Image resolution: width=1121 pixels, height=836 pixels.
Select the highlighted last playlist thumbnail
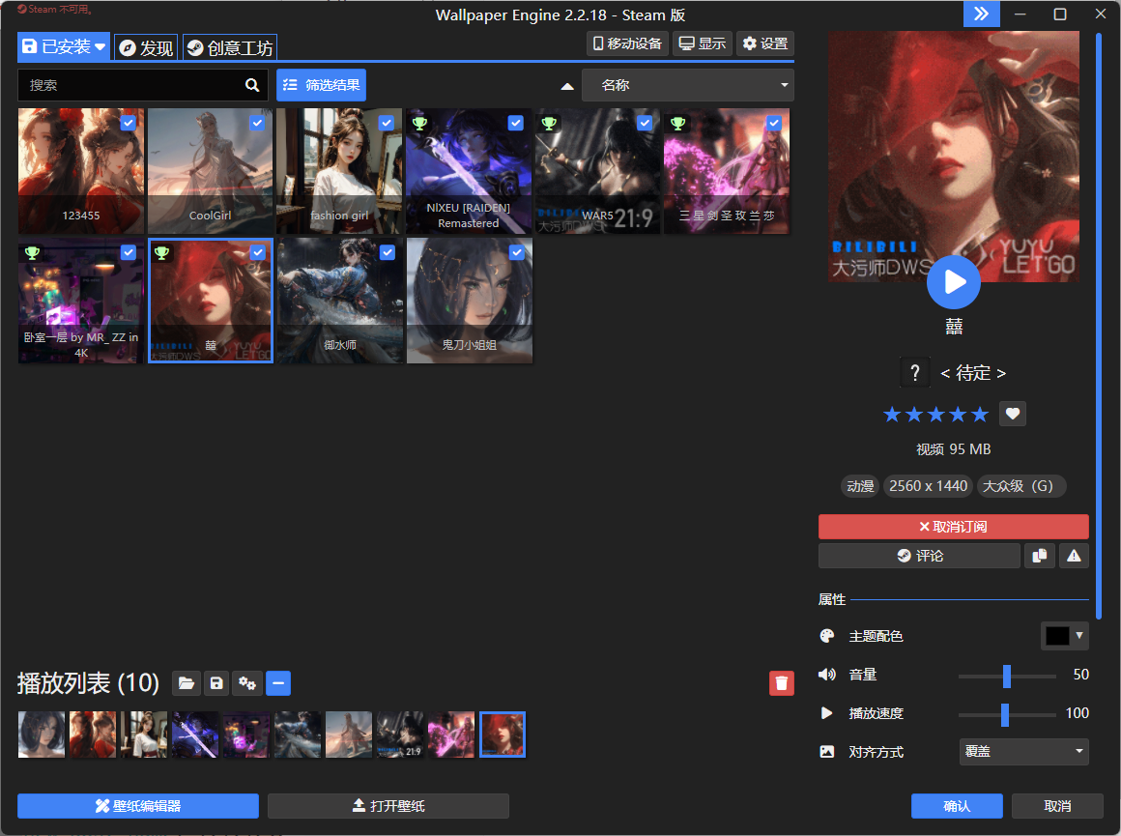pyautogui.click(x=503, y=735)
